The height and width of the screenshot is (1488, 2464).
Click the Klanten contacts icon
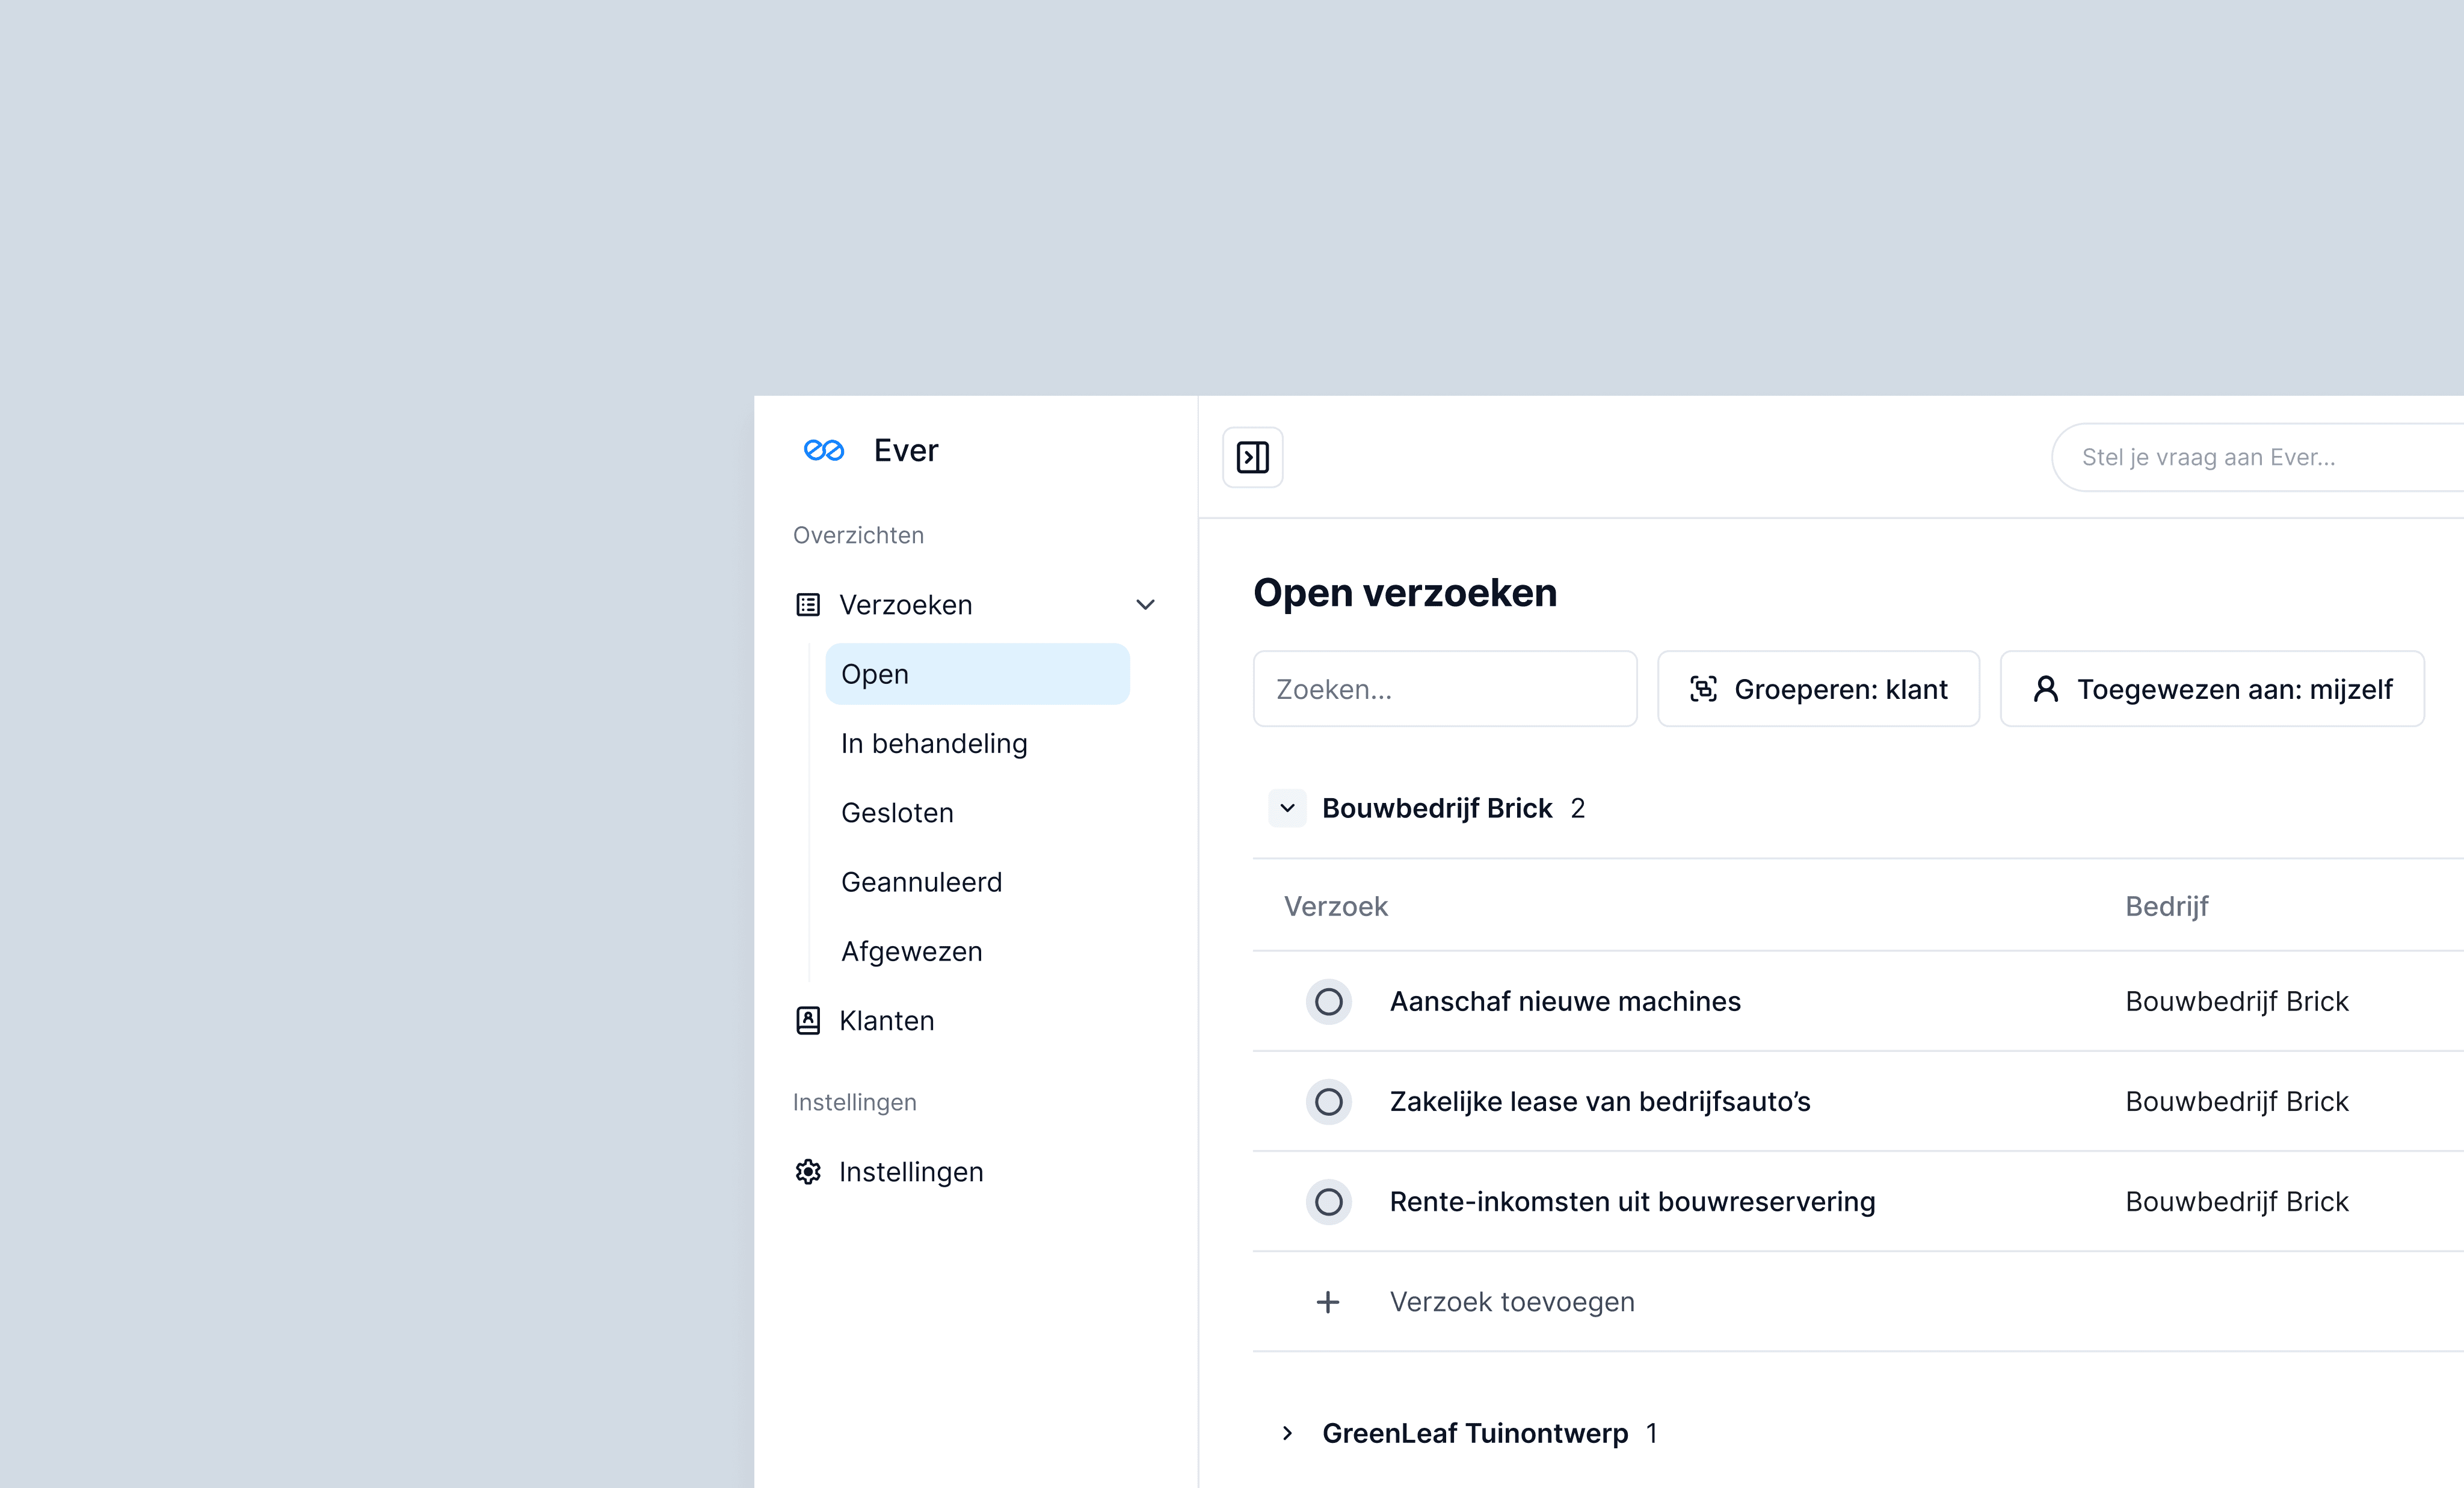click(x=808, y=1021)
